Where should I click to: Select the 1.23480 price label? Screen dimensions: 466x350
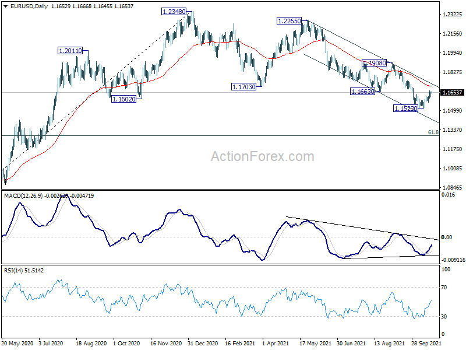(174, 12)
